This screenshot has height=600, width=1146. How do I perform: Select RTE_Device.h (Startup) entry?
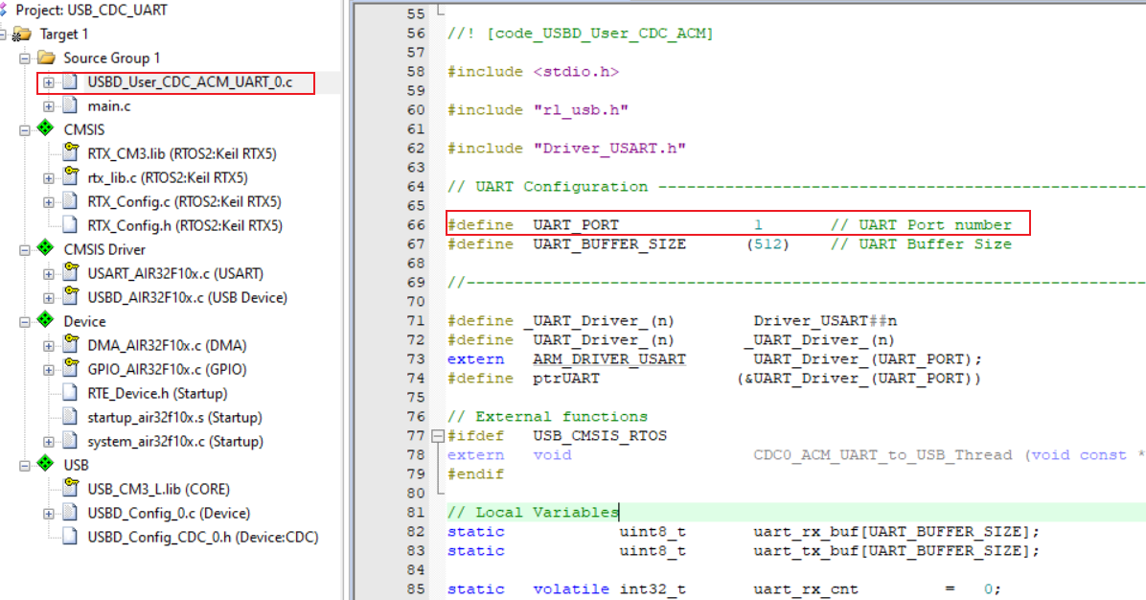(157, 393)
